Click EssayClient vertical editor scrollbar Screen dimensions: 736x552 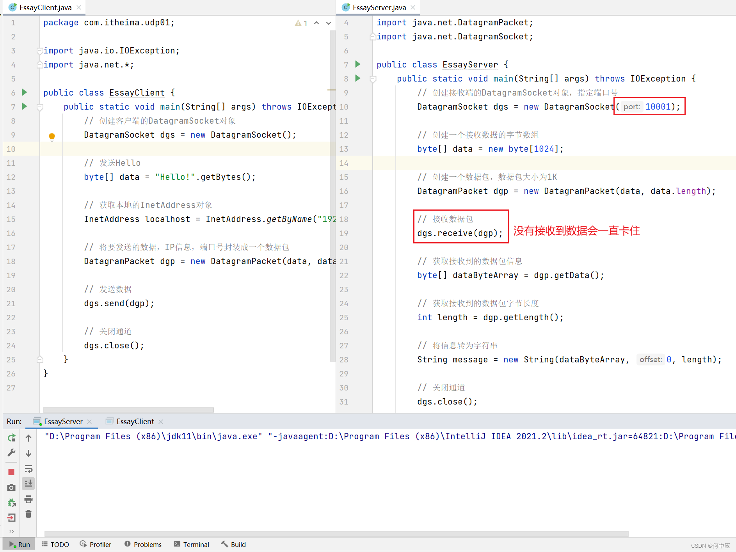pyautogui.click(x=332, y=195)
